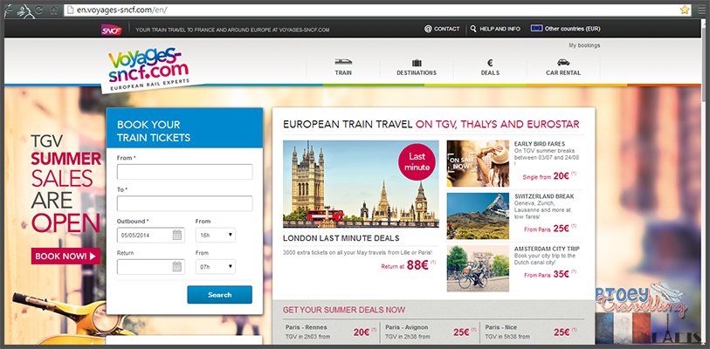The width and height of the screenshot is (710, 349).
Task: Open the Outbound date calendar icon
Action: pyautogui.click(x=177, y=235)
